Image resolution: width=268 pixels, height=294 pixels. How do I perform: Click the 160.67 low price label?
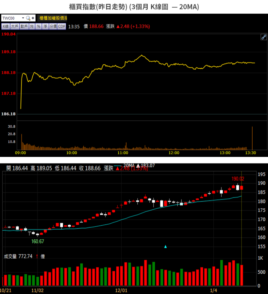pos(38,241)
